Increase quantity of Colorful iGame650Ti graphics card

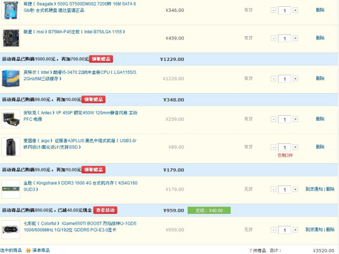[295, 230]
